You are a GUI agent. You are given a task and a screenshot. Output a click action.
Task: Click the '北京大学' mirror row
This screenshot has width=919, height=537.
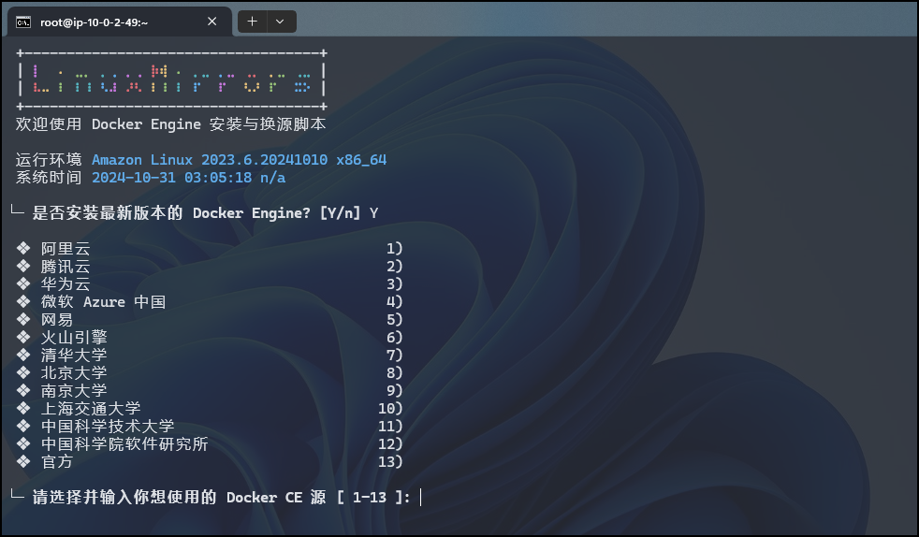point(210,373)
